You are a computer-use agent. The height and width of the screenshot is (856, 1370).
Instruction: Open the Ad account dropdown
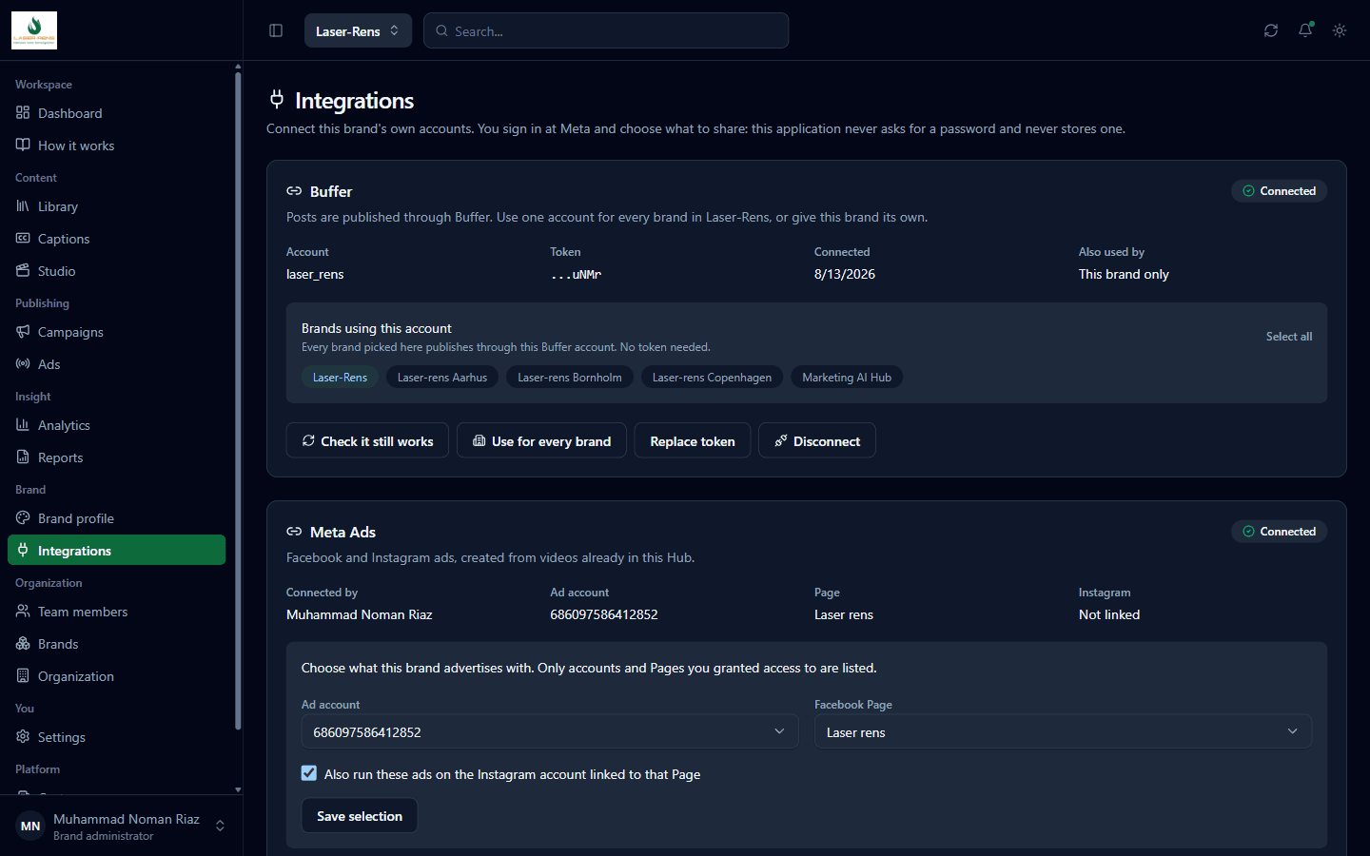[x=550, y=731]
